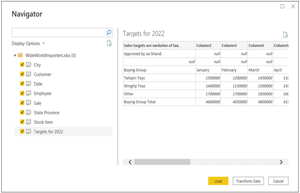Uncheck the Date table checkbox
300x193 pixels.
tap(22, 84)
